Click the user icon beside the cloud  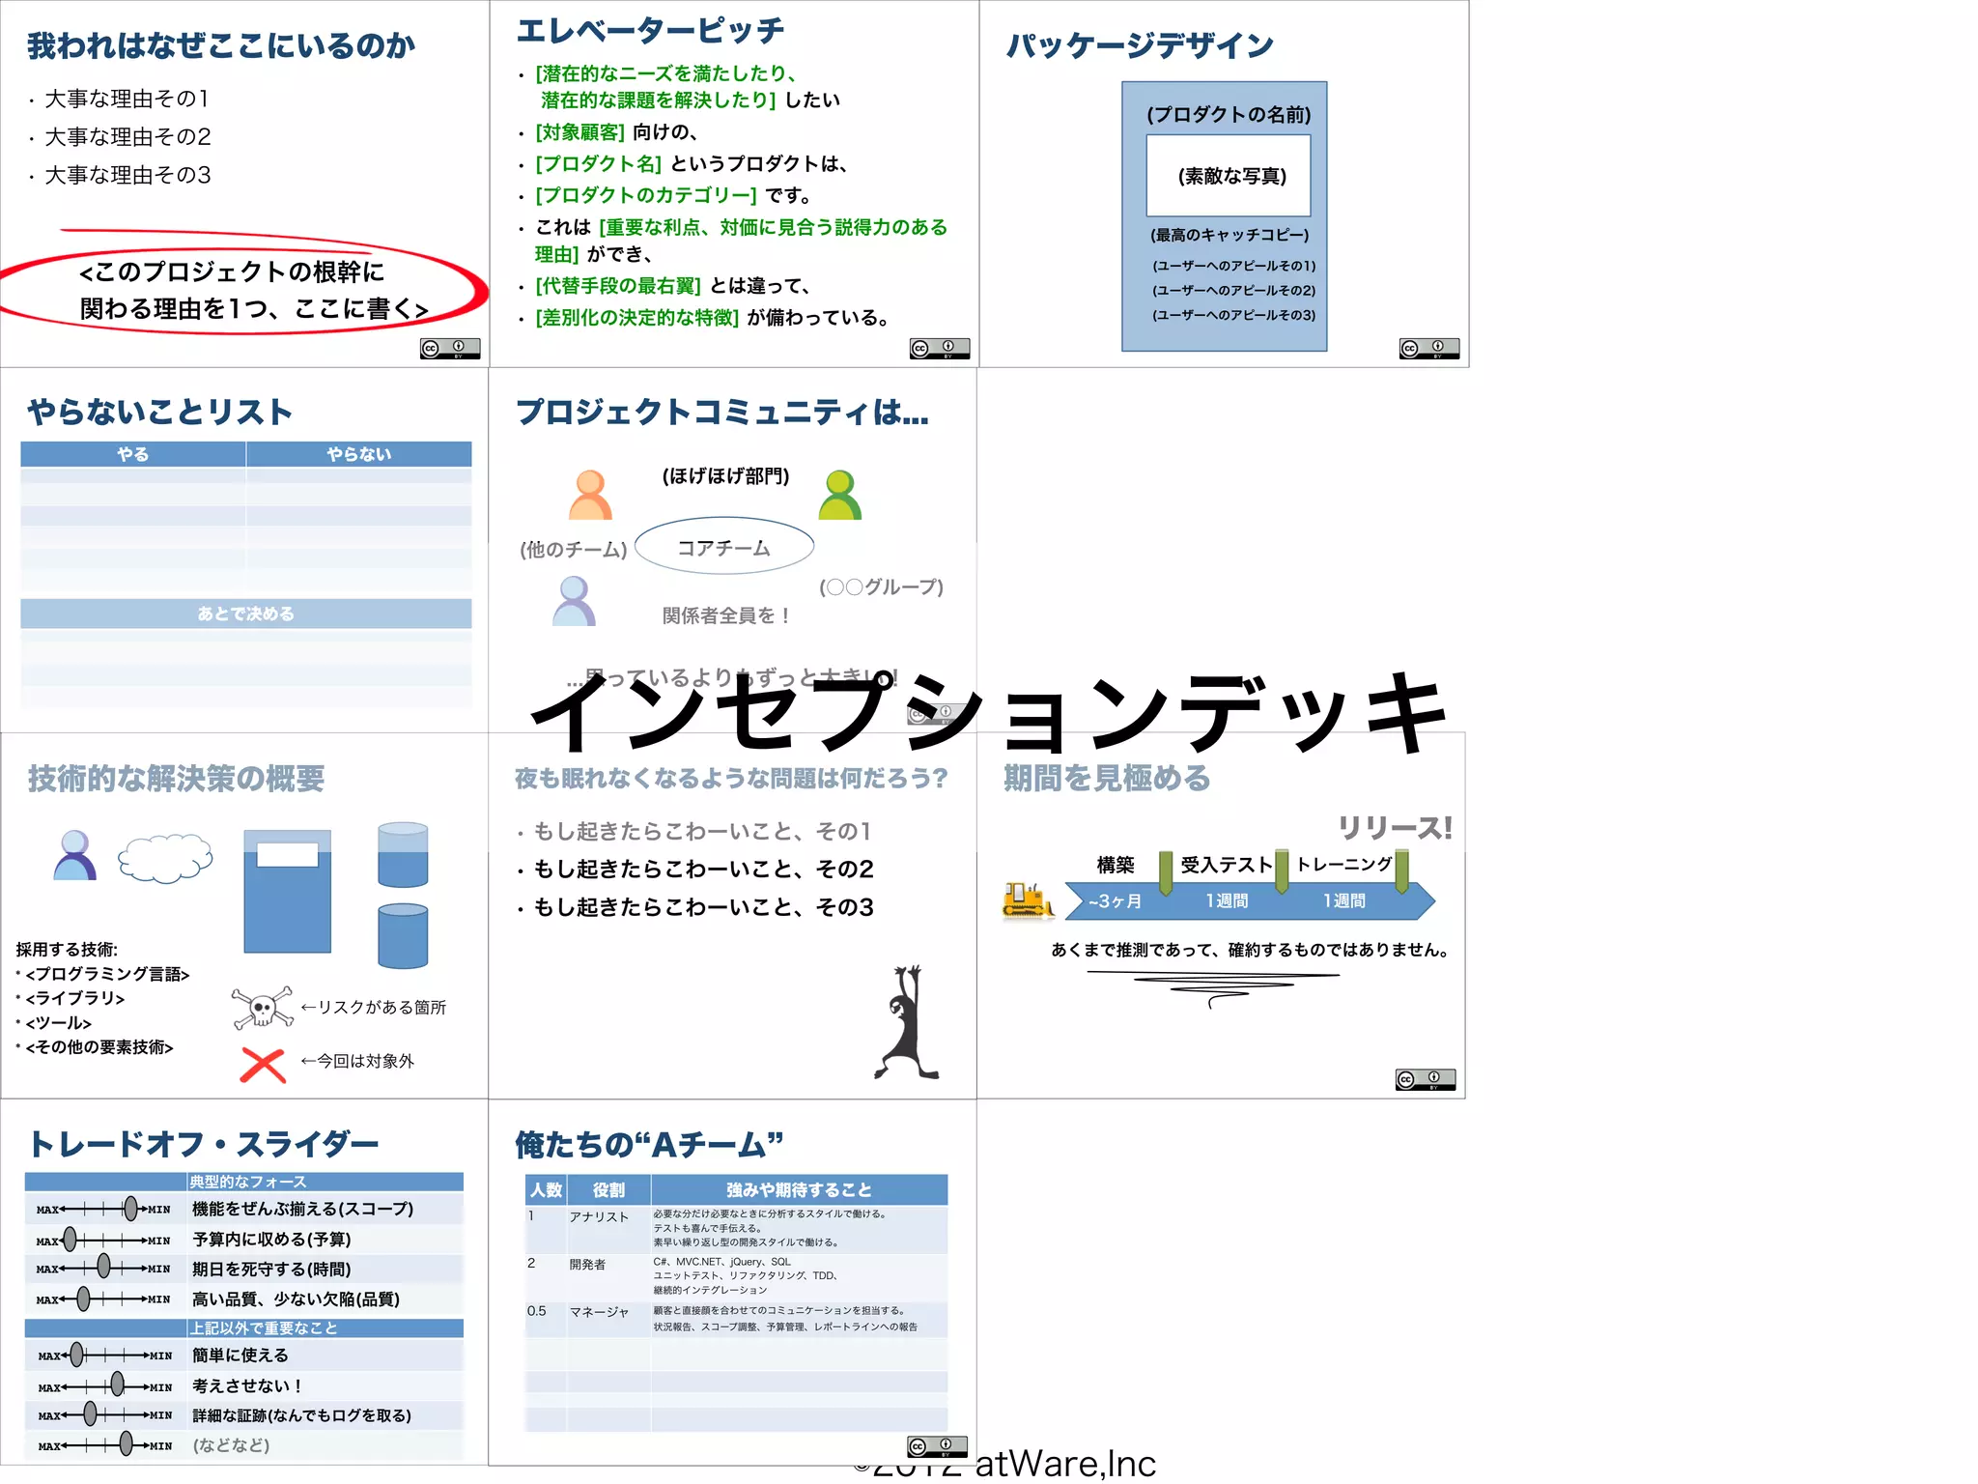[74, 855]
